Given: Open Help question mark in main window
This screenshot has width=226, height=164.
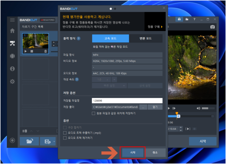Looking at the screenshot, I should coord(194,19).
